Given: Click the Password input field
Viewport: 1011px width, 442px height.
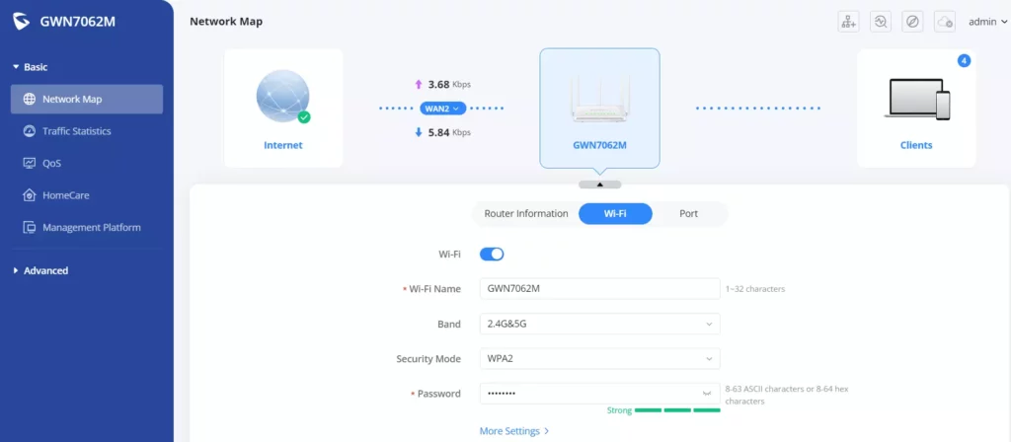Looking at the screenshot, I should pyautogui.click(x=599, y=394).
